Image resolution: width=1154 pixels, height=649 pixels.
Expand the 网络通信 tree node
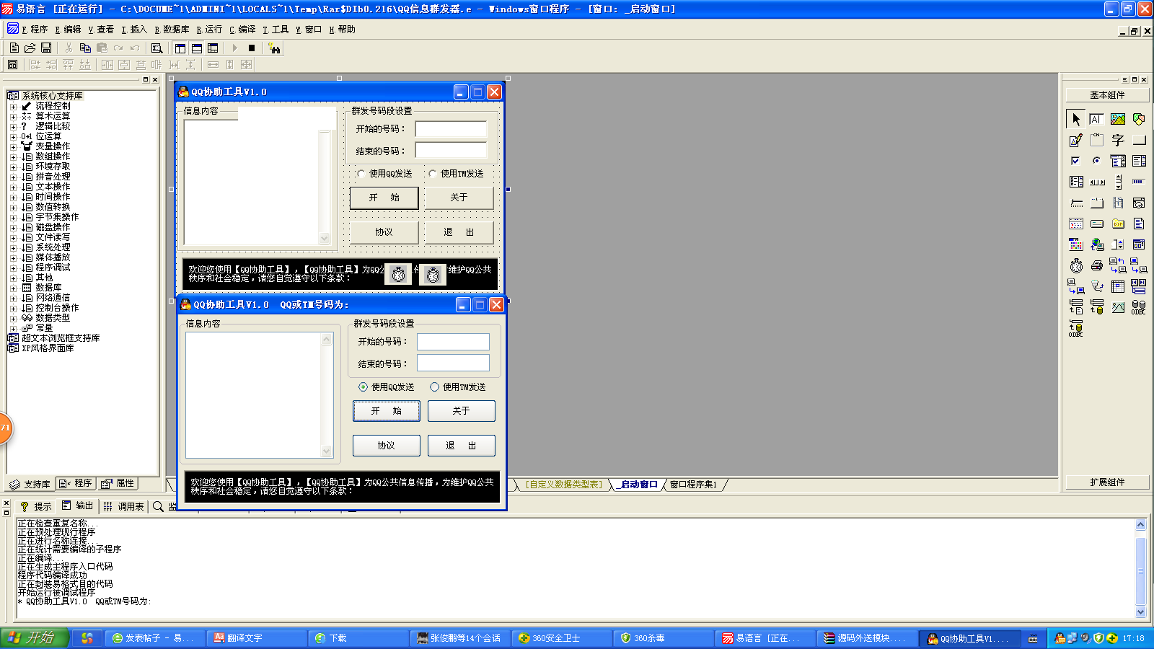pyautogui.click(x=13, y=298)
